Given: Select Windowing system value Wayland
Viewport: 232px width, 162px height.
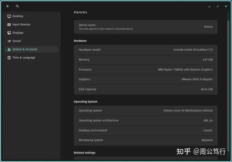Looking at the screenshot, I should [207, 140].
